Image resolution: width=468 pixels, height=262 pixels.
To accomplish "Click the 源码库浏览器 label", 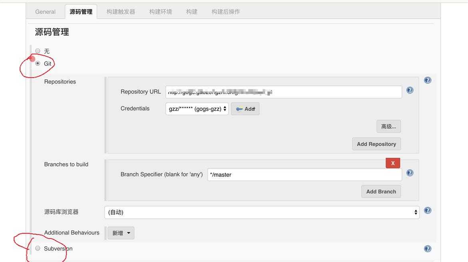I will pos(61,212).
